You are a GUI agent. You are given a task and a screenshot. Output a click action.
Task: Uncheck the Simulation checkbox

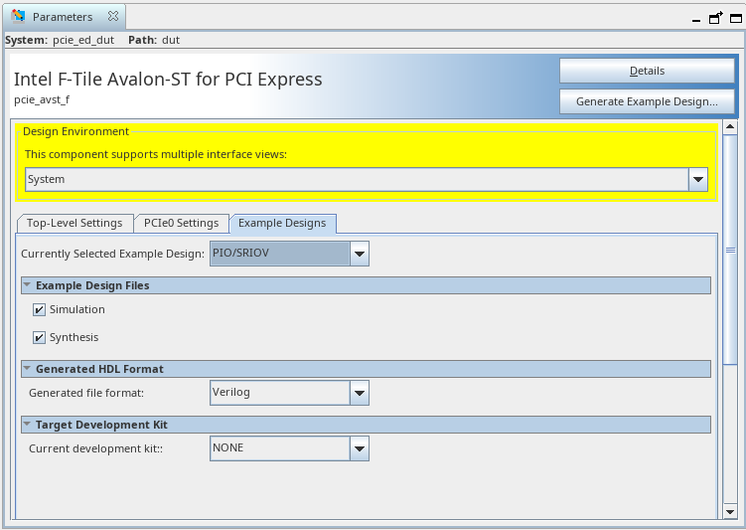pos(39,310)
